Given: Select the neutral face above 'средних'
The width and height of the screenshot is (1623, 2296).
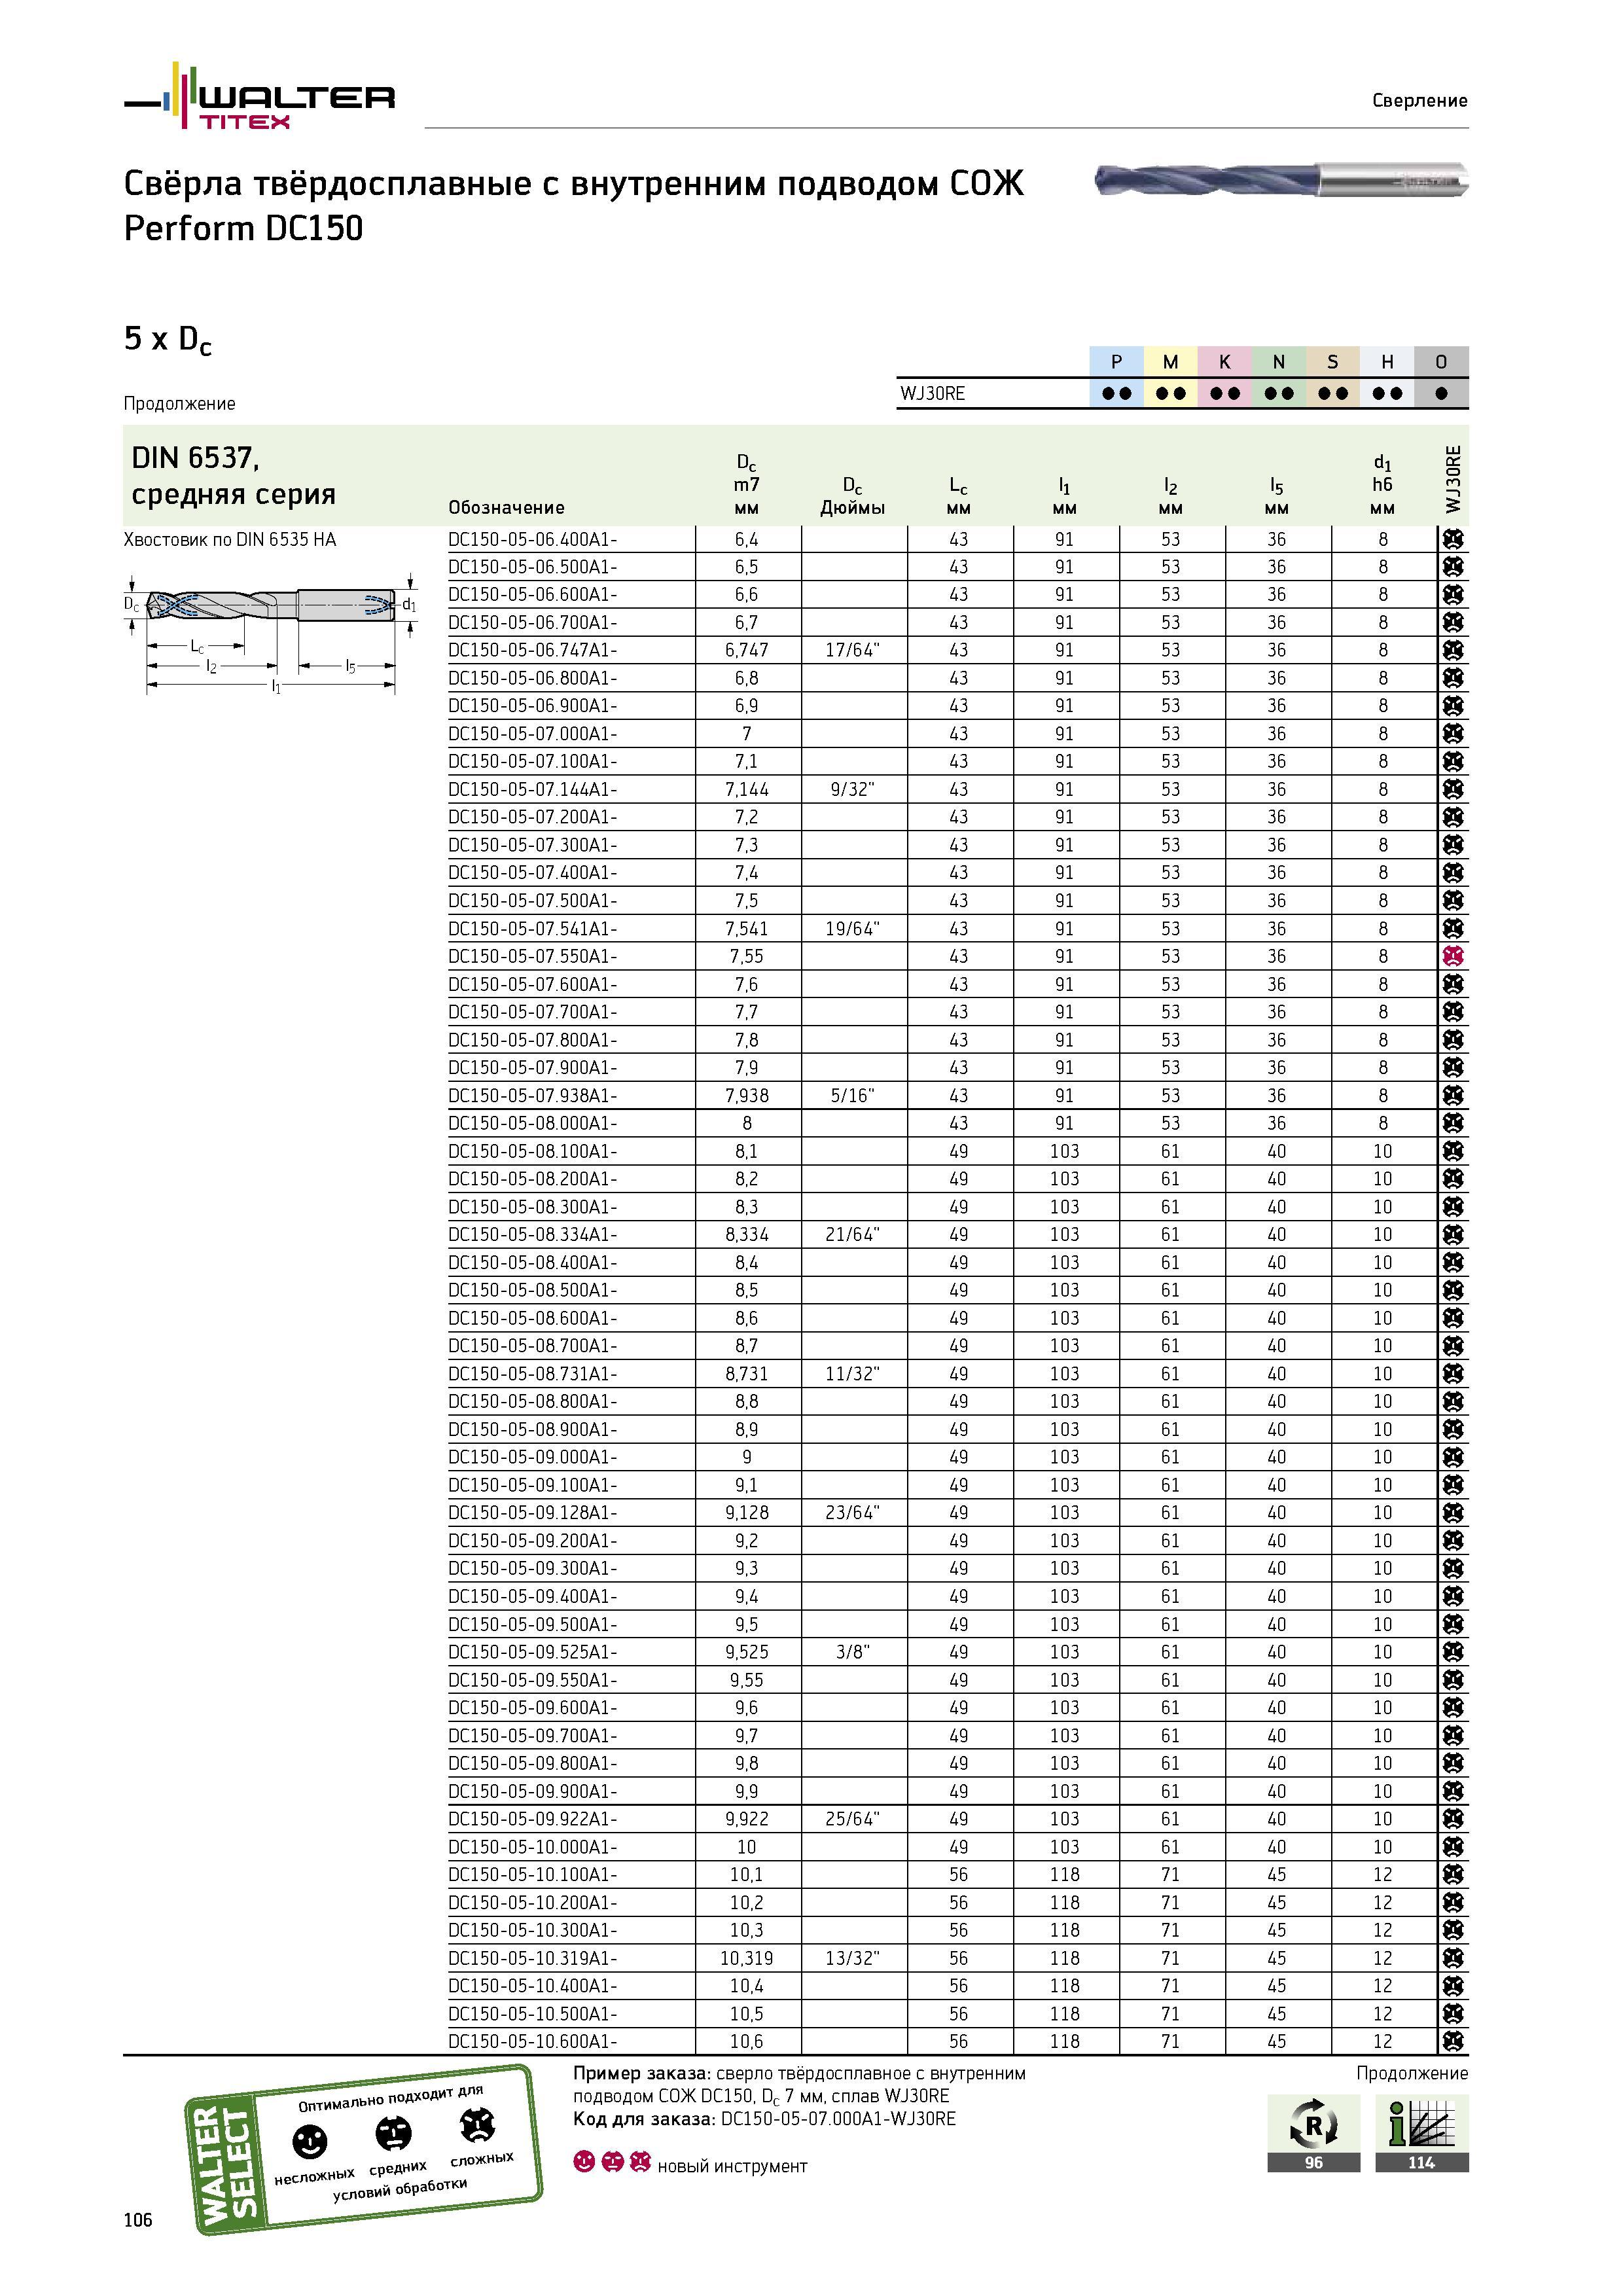Looking at the screenshot, I should coord(393,2133).
